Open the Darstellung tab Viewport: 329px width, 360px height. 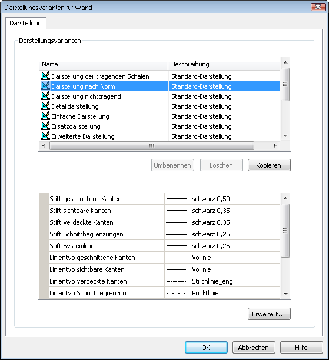[26, 23]
